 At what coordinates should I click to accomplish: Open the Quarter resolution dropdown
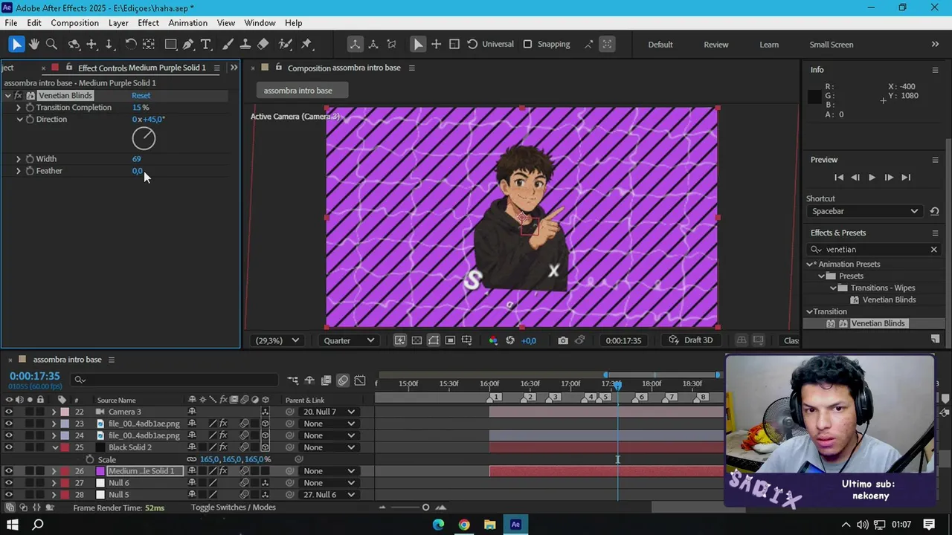[x=349, y=340]
